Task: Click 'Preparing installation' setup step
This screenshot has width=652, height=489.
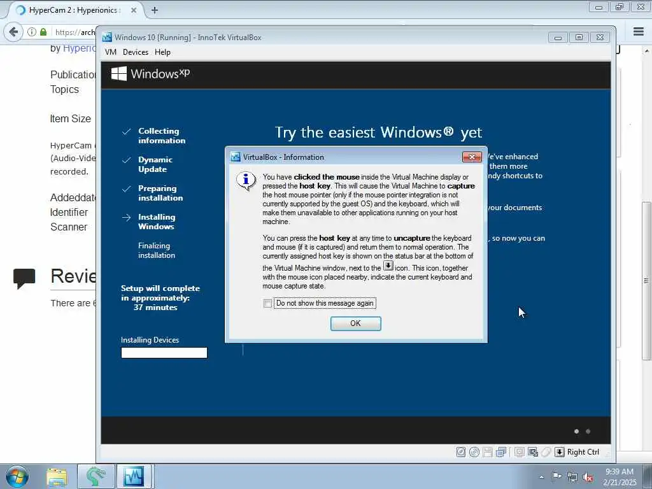Action: pyautogui.click(x=160, y=193)
